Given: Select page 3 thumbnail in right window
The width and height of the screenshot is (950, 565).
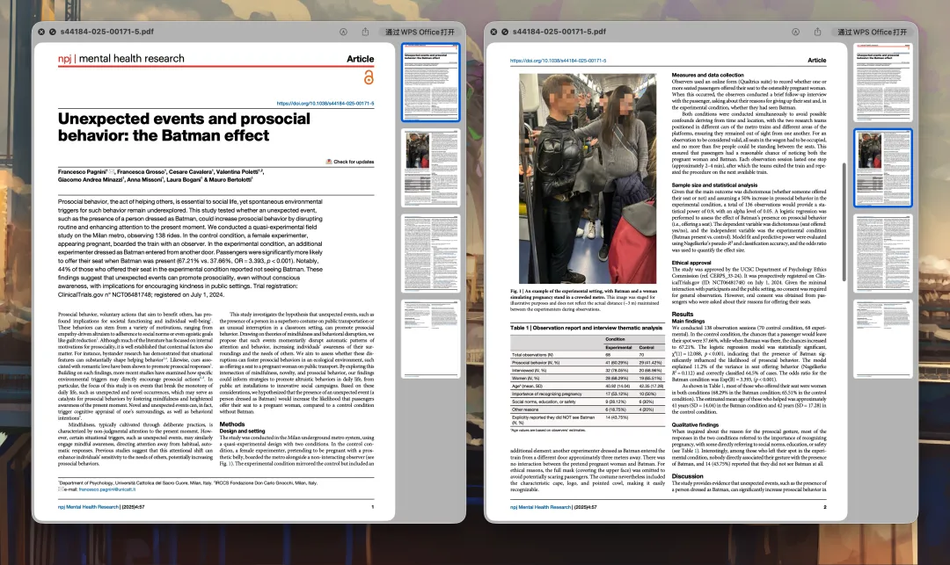Looking at the screenshot, I should 883,253.
